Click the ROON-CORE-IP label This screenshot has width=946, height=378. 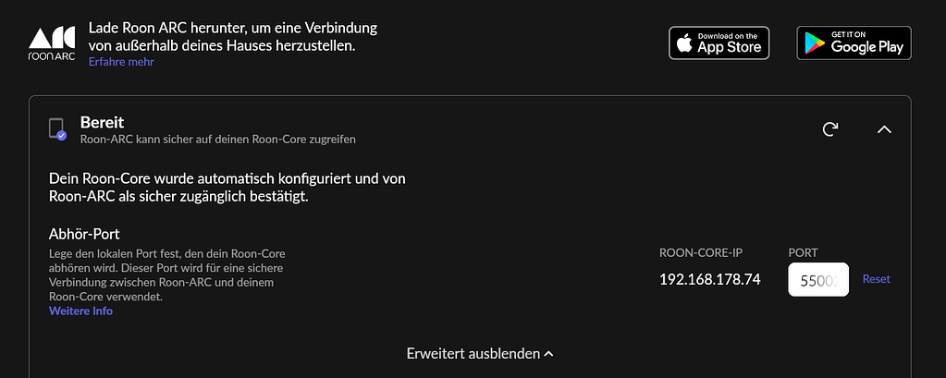tap(701, 252)
